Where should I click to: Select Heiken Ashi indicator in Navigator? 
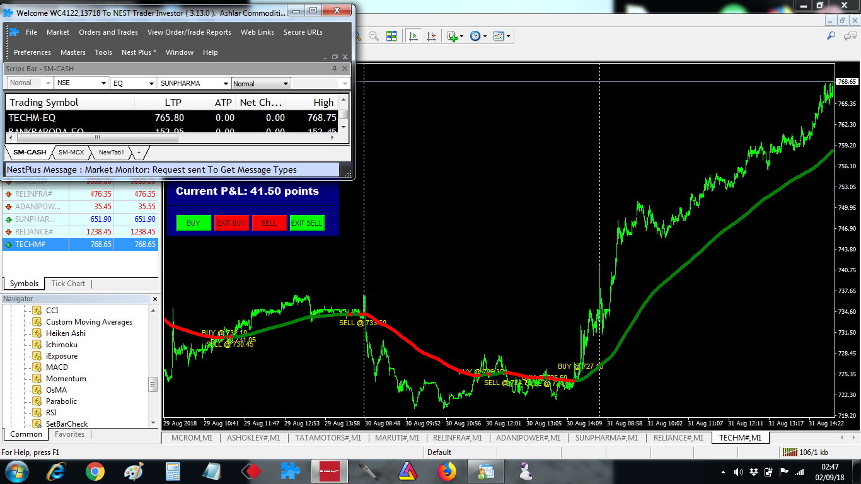click(x=66, y=333)
